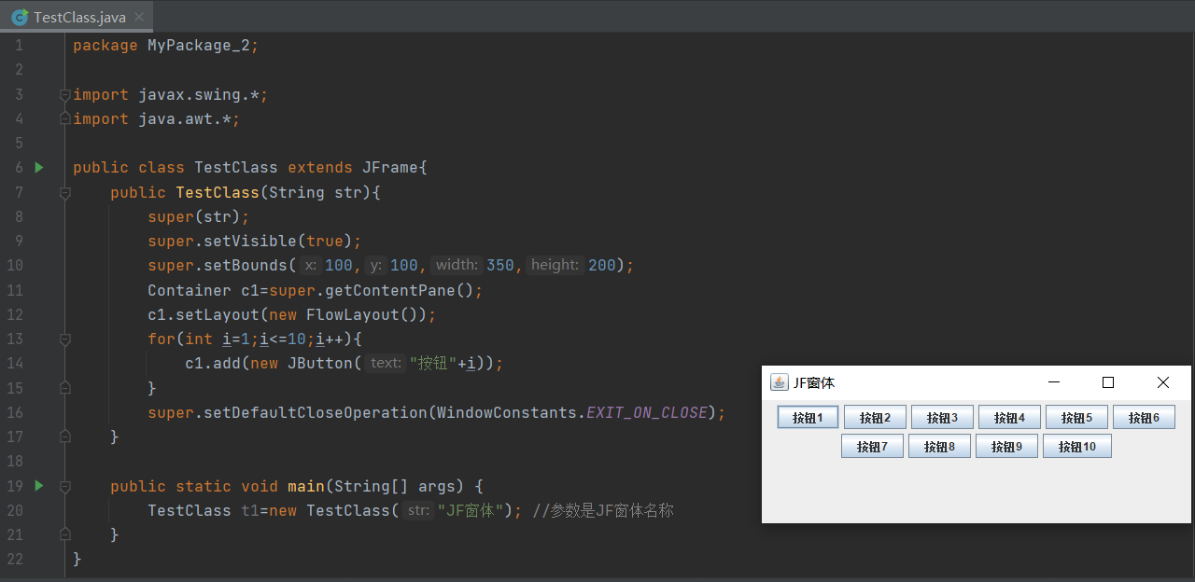1195x582 pixels.
Task: Click 'MyPackage_2' in the package statement
Action: point(199,45)
